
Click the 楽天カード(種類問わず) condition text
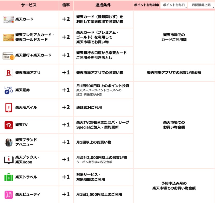[100, 19]
